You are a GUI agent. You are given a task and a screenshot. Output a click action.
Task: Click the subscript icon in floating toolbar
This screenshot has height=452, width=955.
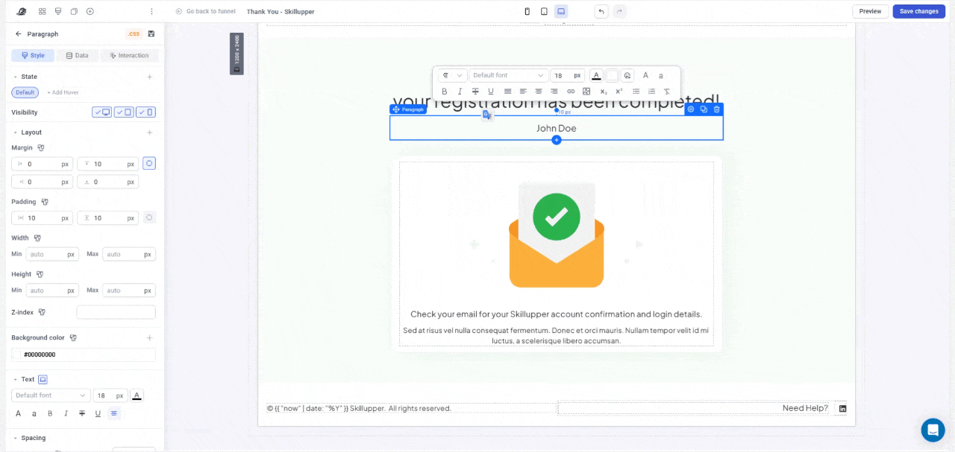(x=604, y=92)
